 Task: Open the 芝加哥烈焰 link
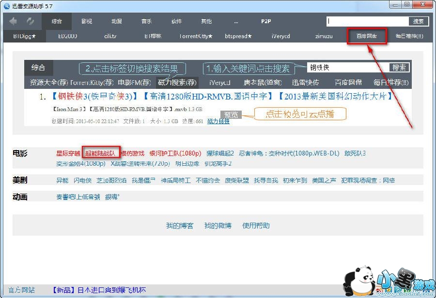click(x=111, y=181)
